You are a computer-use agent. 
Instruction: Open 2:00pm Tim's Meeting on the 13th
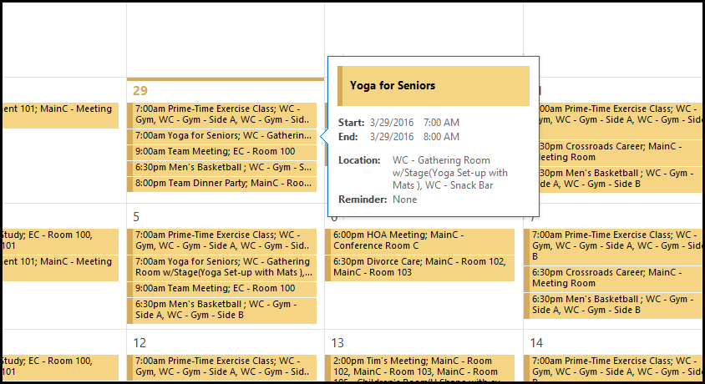pos(419,366)
